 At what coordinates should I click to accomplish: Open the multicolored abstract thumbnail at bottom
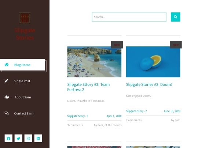tap(153, 147)
